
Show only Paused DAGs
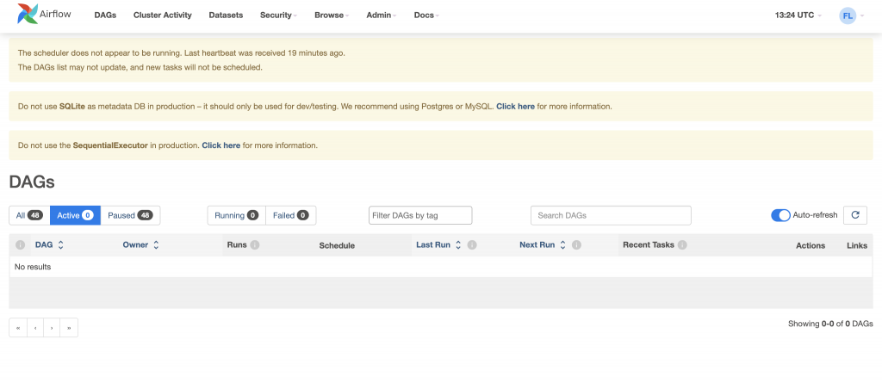point(130,215)
